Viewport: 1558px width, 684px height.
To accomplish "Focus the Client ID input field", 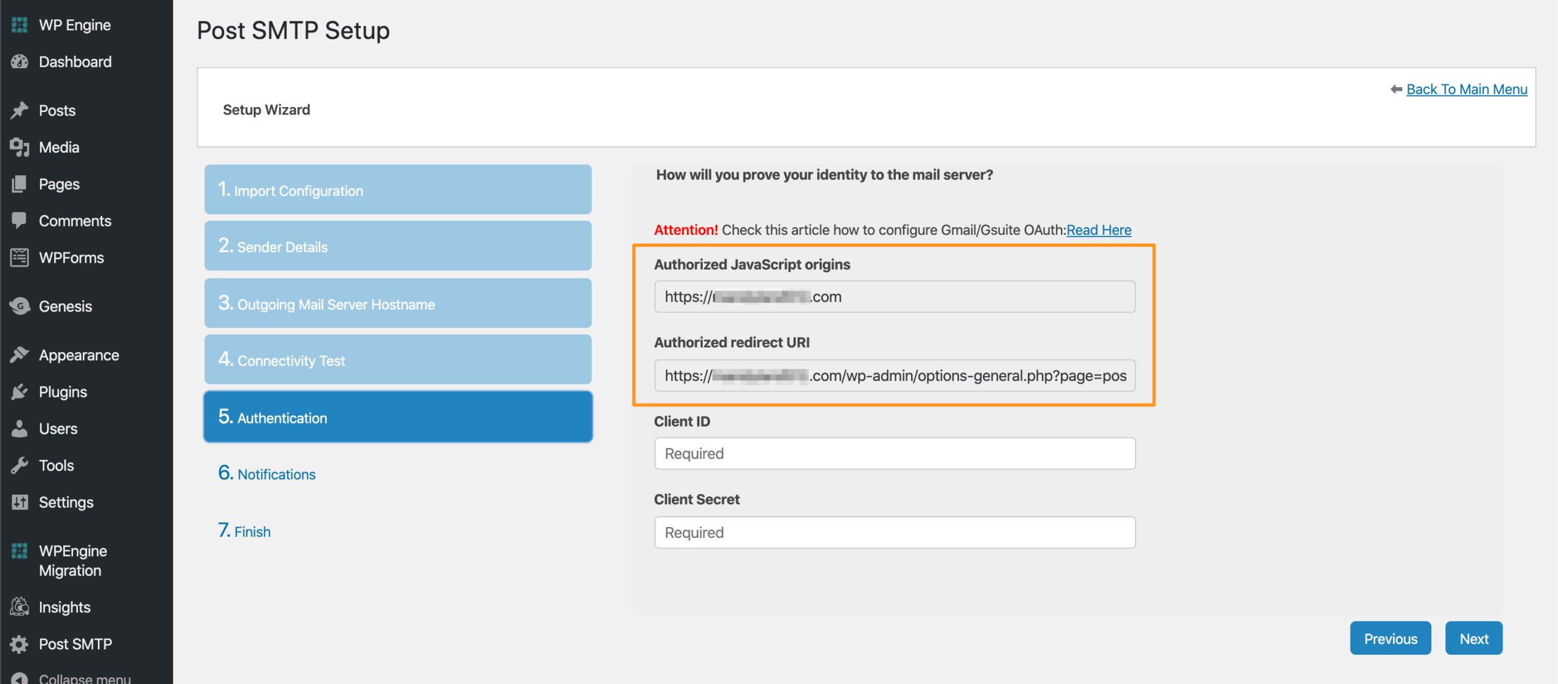I will tap(895, 453).
